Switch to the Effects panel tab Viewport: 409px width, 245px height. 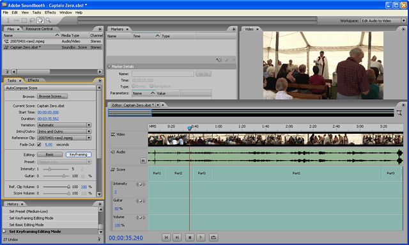coord(33,80)
